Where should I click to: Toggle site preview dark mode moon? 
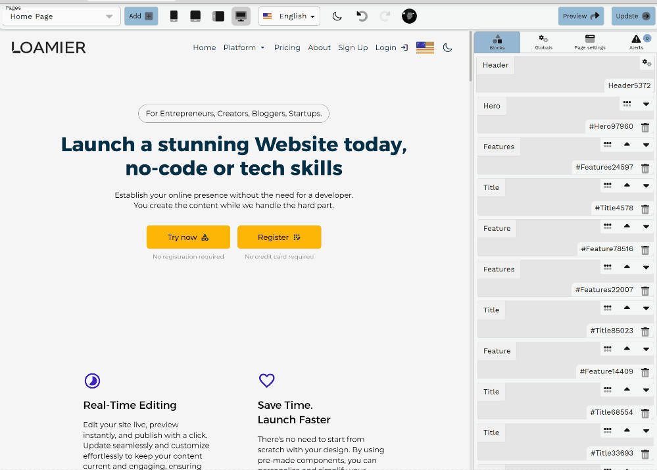click(x=447, y=47)
